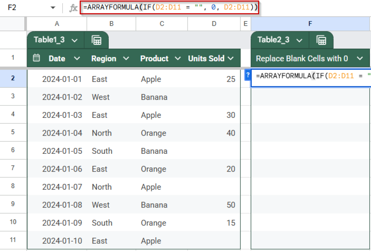Open the Region column filter dropdown
The width and height of the screenshot is (371, 251).
click(126, 58)
